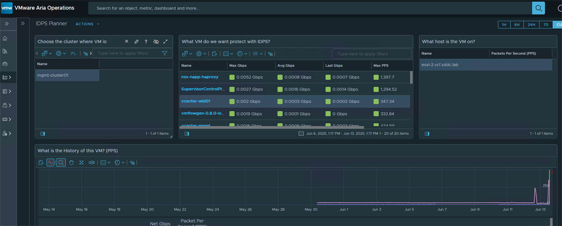
Task: Open the SupervisorControlPl... VM link
Action: 203,89
